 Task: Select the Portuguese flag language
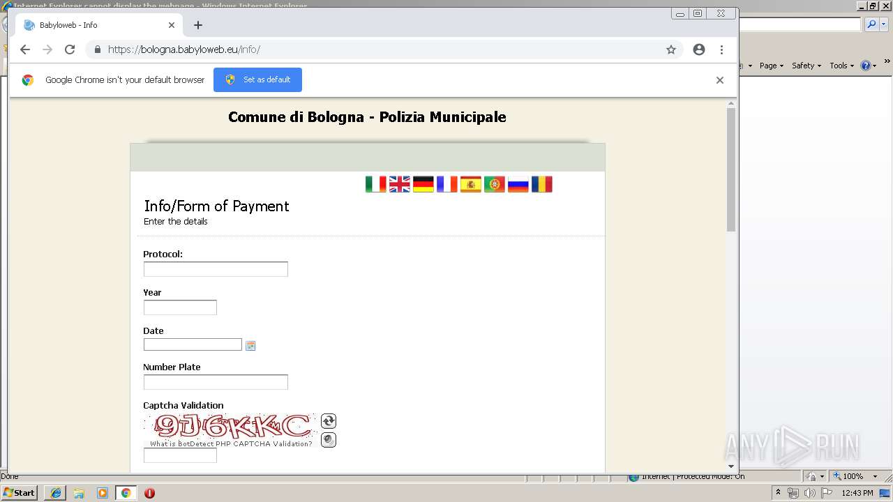[494, 184]
